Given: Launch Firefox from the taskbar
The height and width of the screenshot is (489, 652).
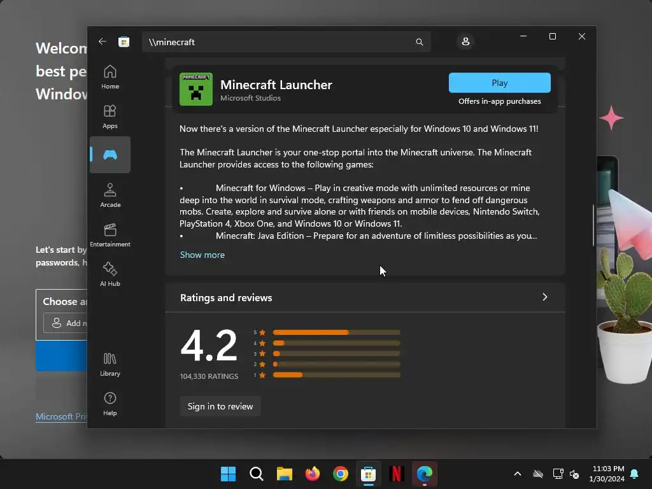Looking at the screenshot, I should click(x=312, y=474).
